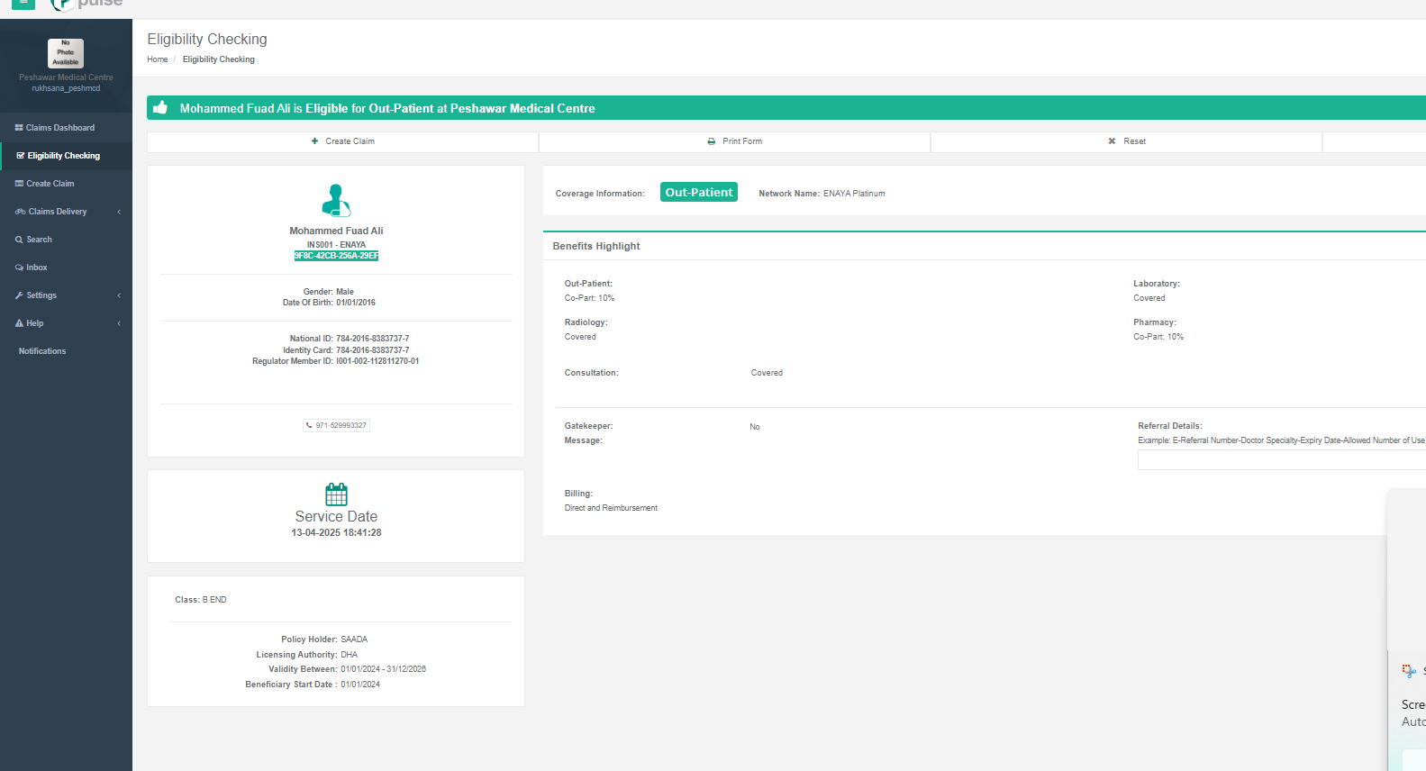Go to Home breadcrumb link
This screenshot has width=1426, height=771.
coord(158,59)
